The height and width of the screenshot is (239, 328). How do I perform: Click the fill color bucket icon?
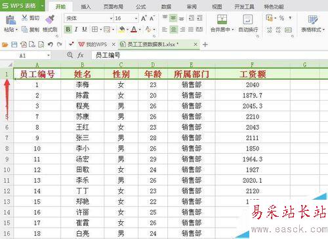(x=121, y=29)
